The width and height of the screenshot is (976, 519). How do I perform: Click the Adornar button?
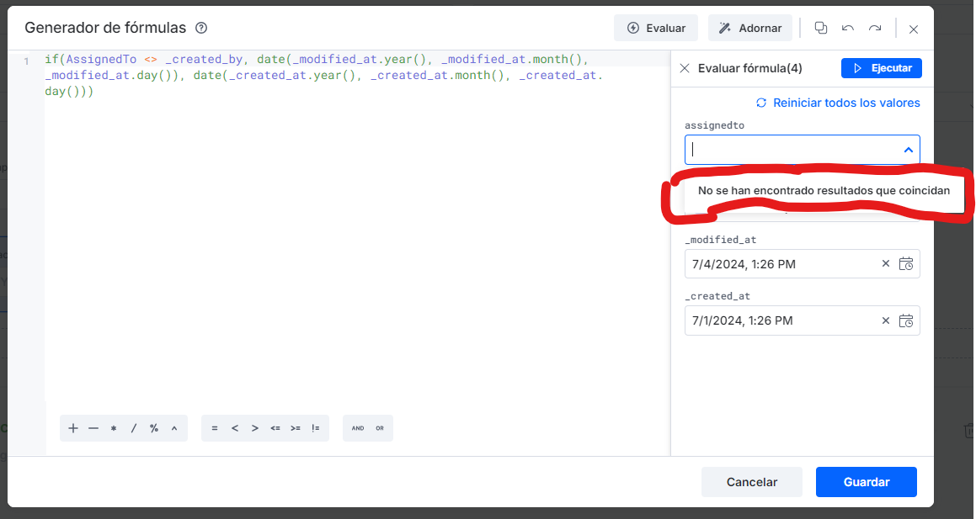[749, 27]
